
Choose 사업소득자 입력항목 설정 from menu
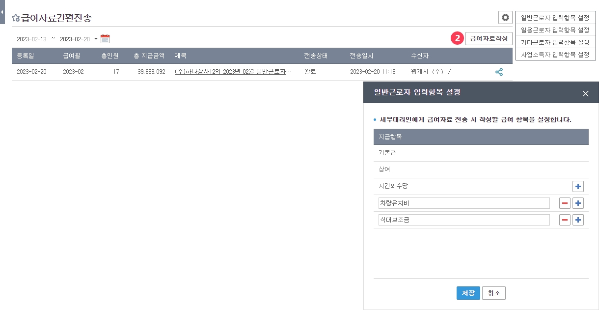(x=555, y=55)
